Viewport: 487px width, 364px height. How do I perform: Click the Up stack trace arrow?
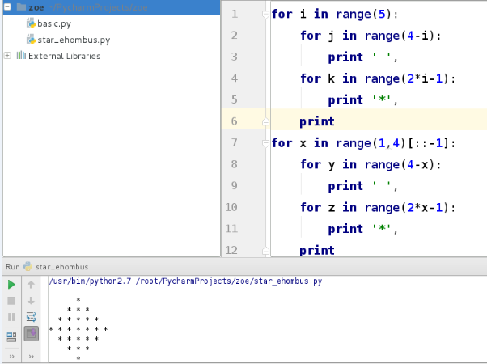tap(31, 284)
